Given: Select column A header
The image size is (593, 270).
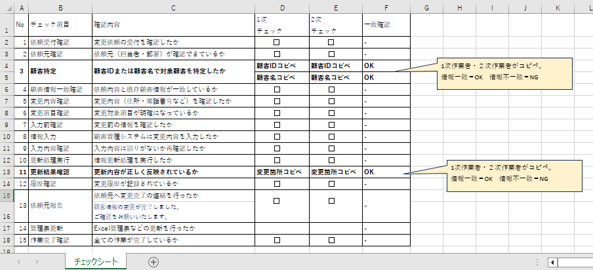Looking at the screenshot, I should 21,8.
